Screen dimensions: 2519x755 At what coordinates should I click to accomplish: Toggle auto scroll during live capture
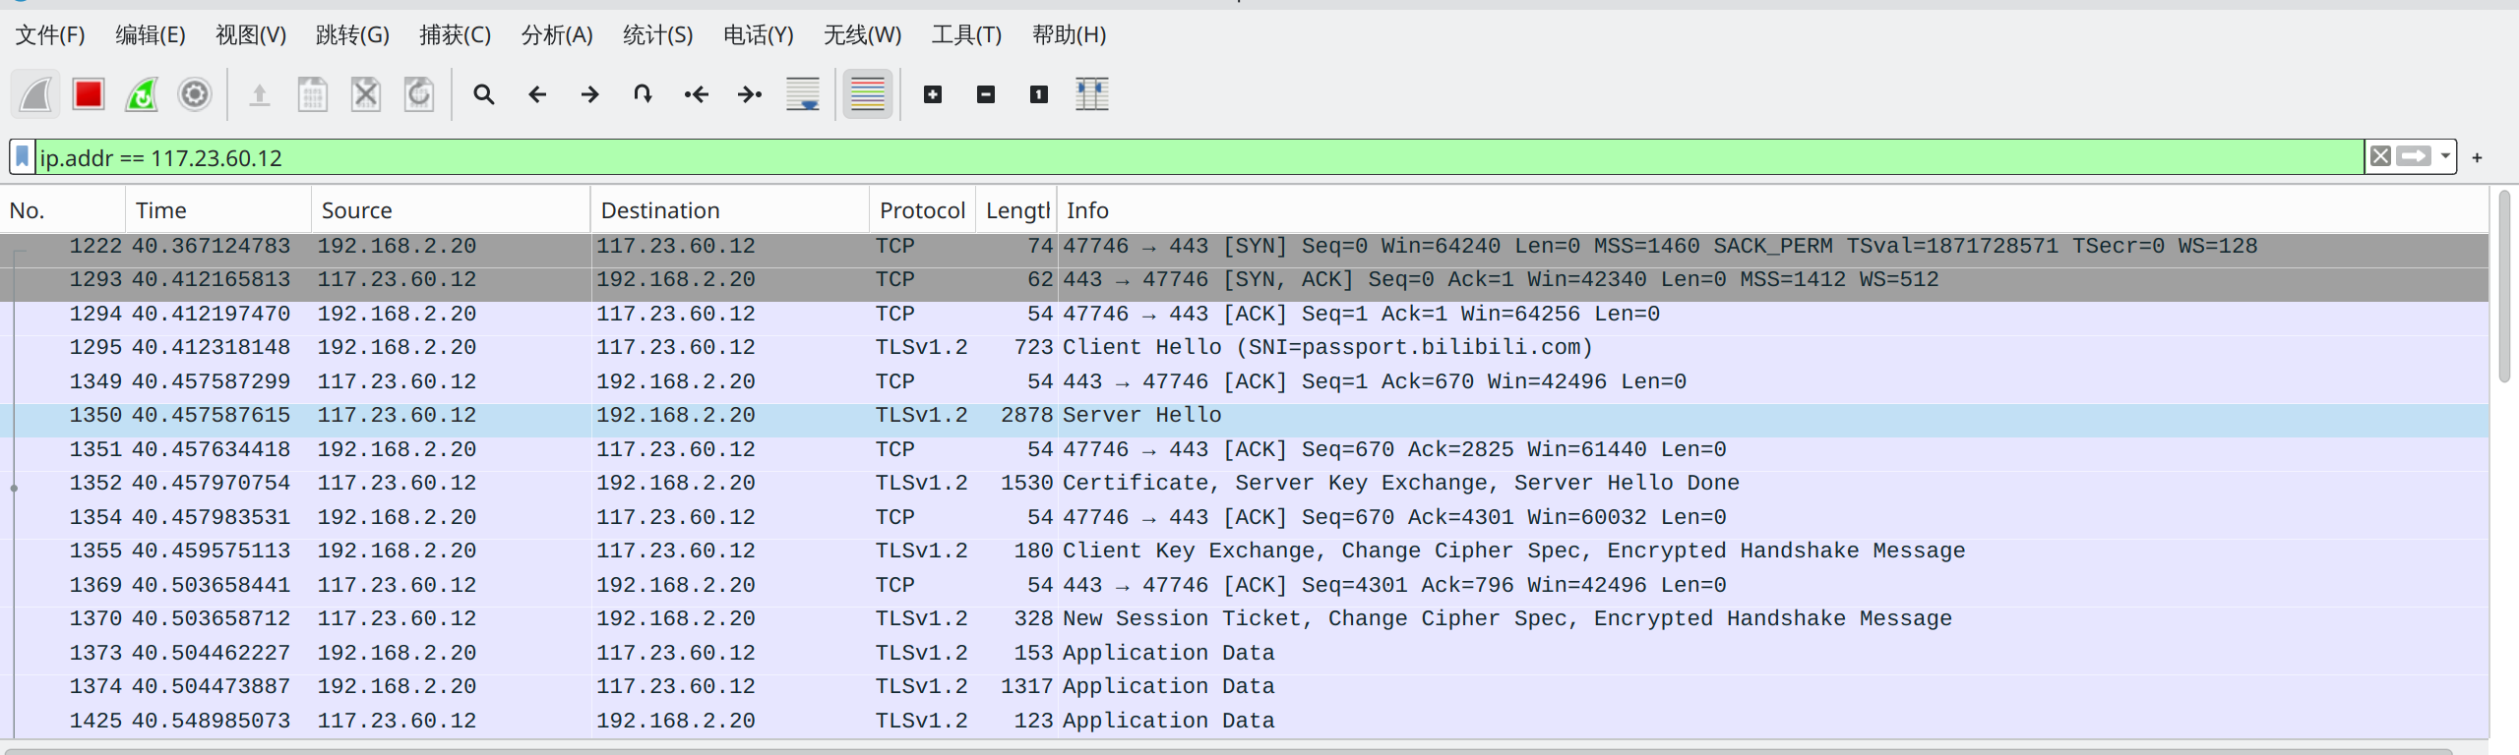point(803,94)
